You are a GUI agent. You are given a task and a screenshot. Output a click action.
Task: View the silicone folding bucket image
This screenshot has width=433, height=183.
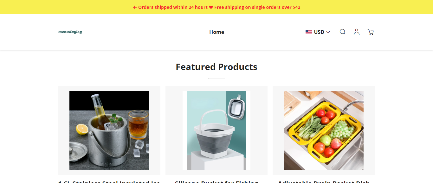(x=217, y=130)
